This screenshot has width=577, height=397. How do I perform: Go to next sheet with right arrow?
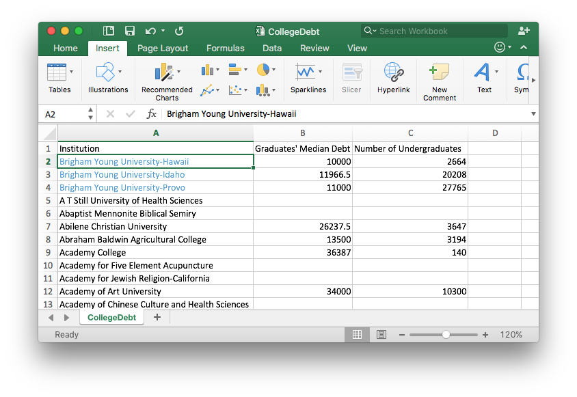point(66,317)
